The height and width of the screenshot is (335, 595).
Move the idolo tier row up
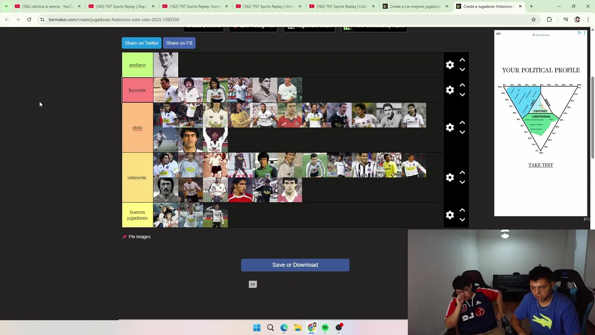pos(462,123)
